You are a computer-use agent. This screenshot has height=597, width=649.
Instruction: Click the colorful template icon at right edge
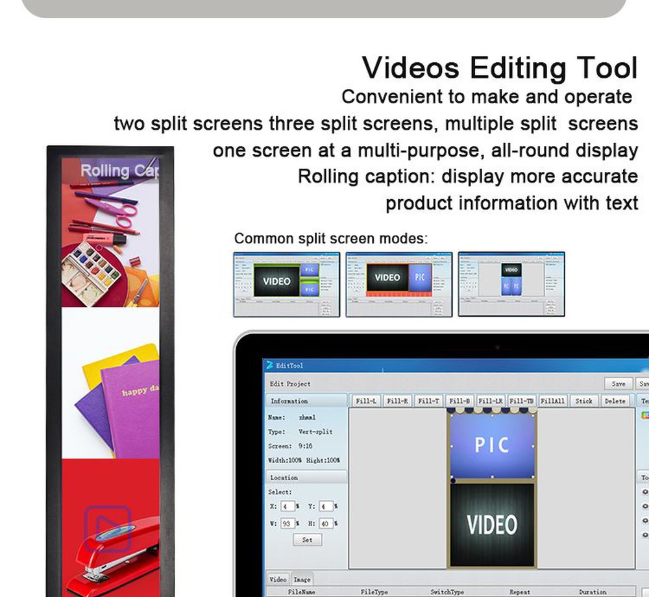[644, 415]
